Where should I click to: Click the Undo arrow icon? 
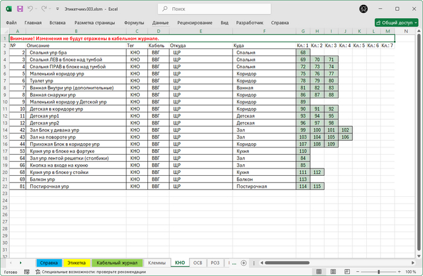30,10
